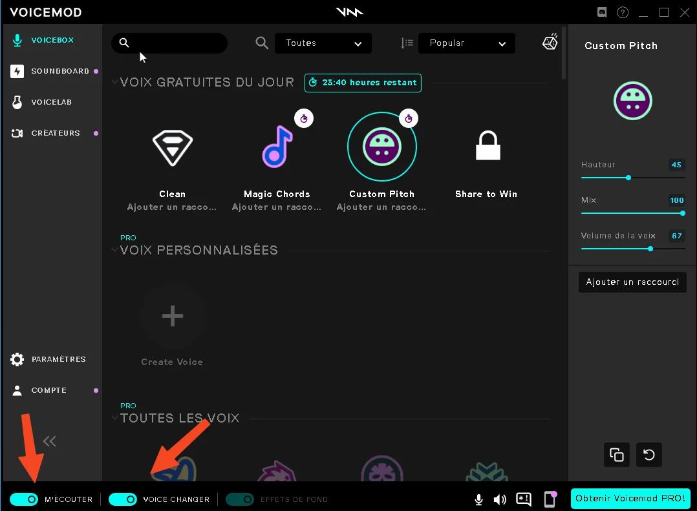Click the speaker volume icon
This screenshot has height=511, width=697.
[x=500, y=499]
